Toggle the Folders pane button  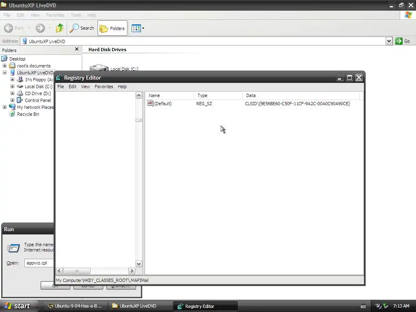113,28
